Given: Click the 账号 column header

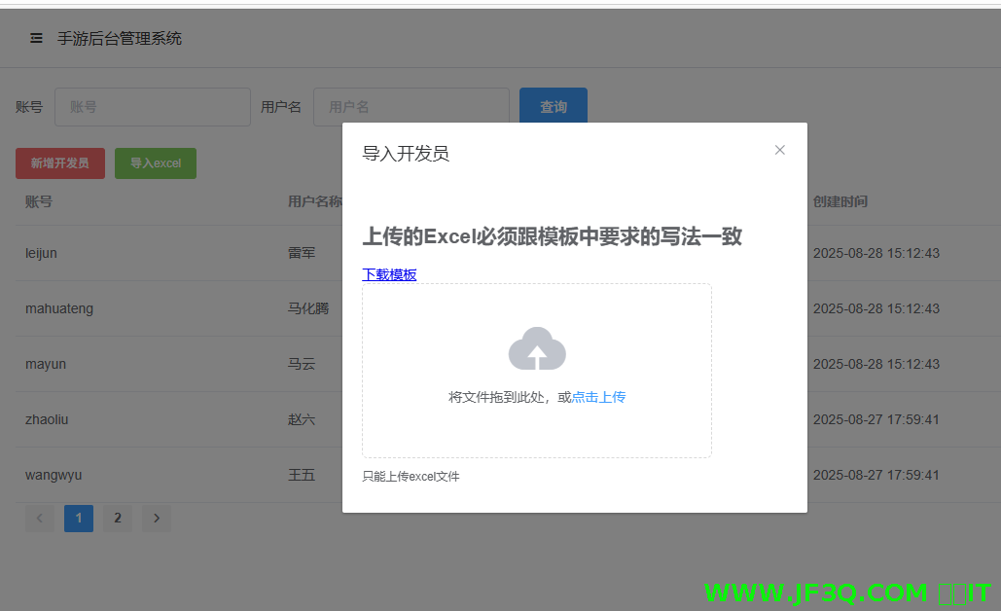Looking at the screenshot, I should (39, 202).
